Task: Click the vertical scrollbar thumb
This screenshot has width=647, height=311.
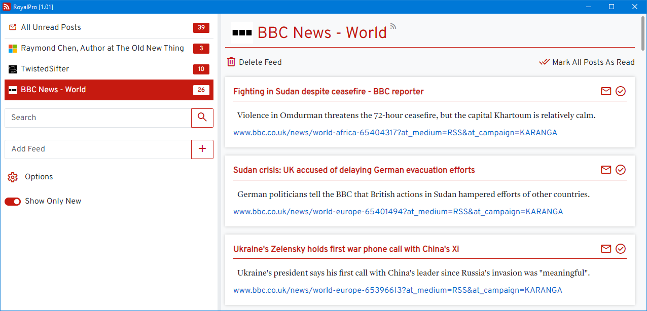Action: (x=643, y=33)
